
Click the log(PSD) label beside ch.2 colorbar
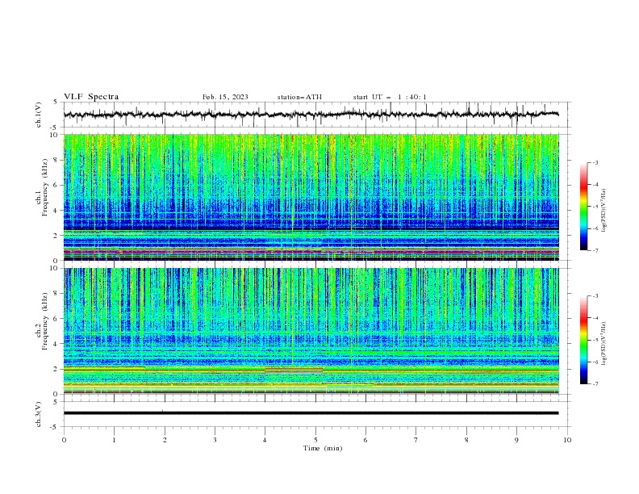[604, 344]
